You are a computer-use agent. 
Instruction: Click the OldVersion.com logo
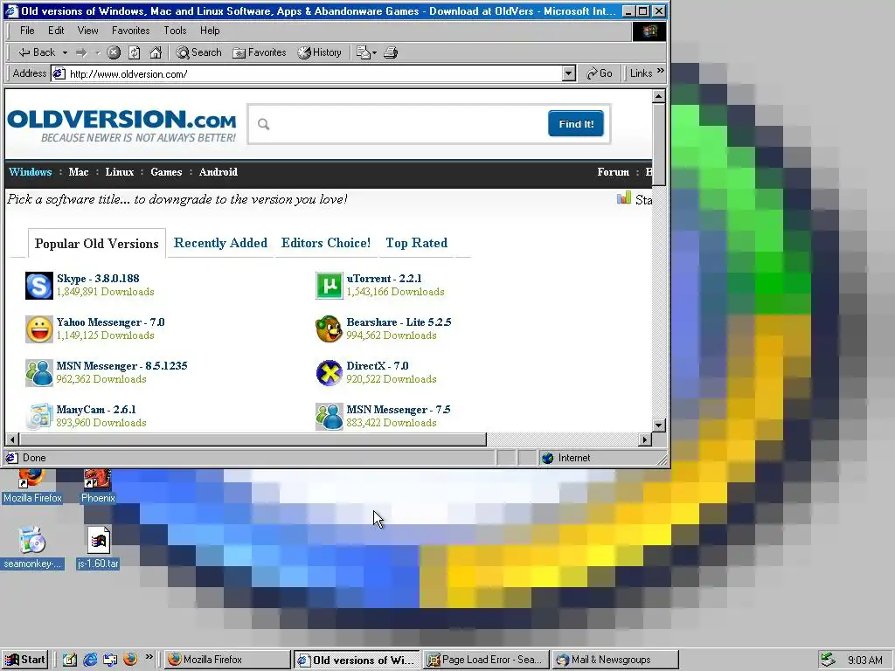click(121, 125)
